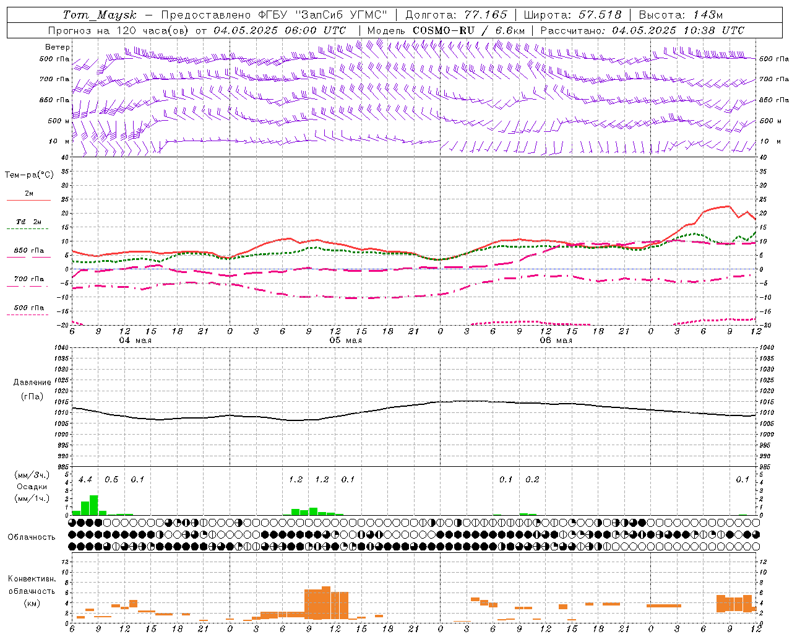Screen dimensions: 792x634
Task: Click the Тем-ра(°C) temperature panel label
Action: tap(29, 175)
